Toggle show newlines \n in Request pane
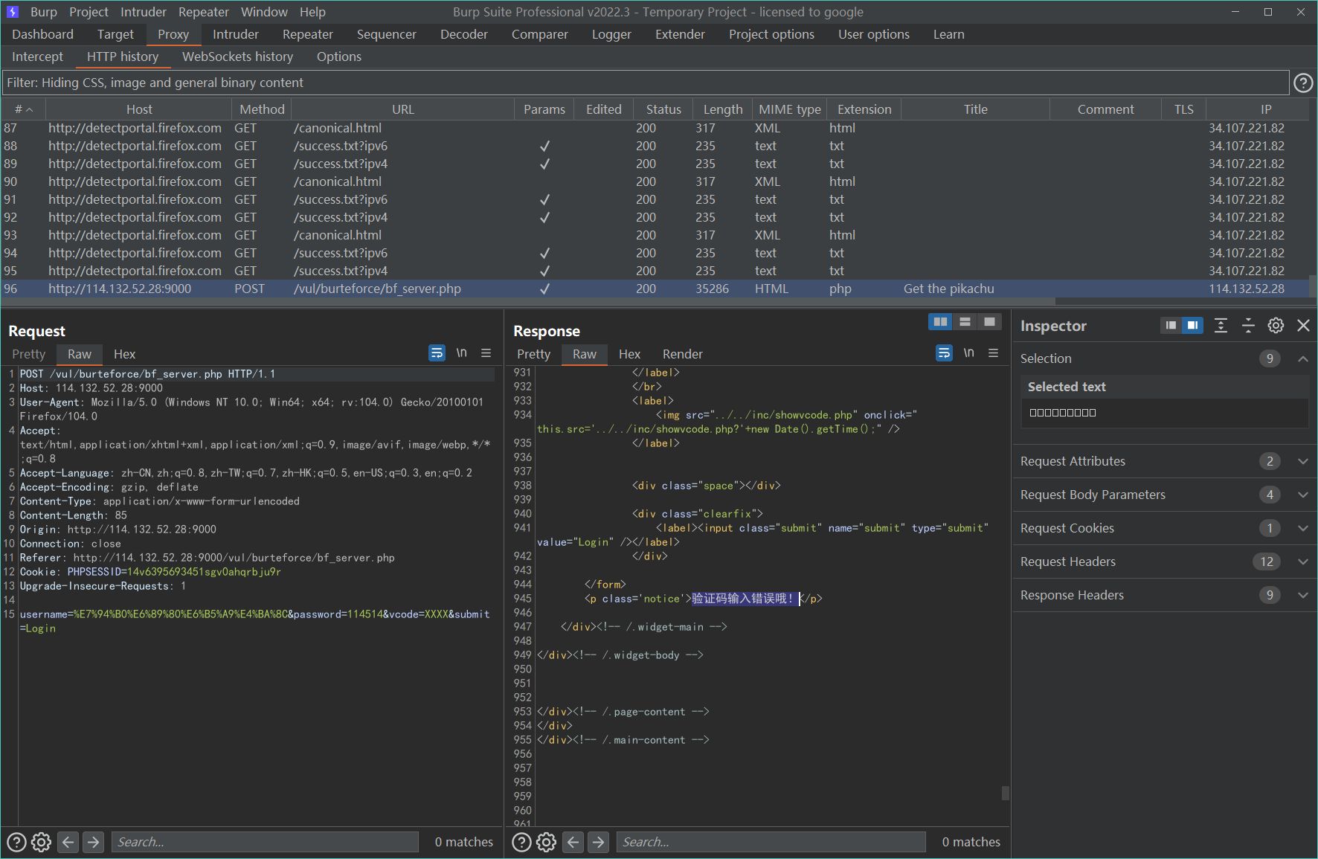1318x859 pixels. (x=461, y=353)
